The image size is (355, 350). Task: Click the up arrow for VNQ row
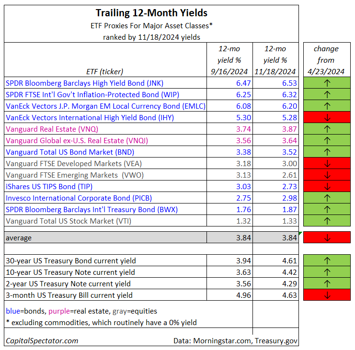(327, 129)
